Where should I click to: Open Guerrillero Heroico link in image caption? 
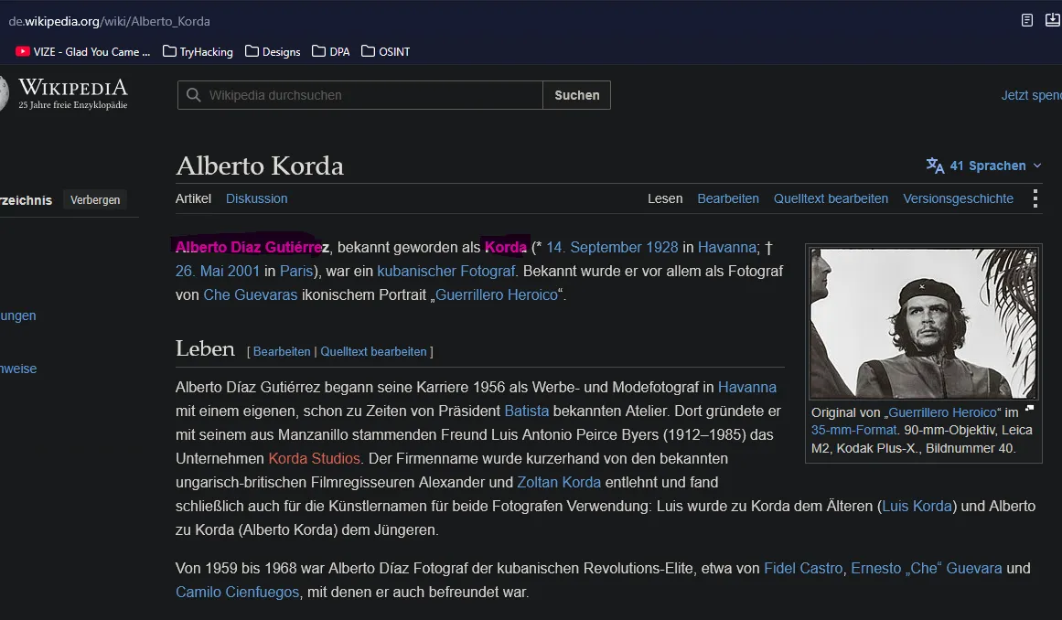942,412
